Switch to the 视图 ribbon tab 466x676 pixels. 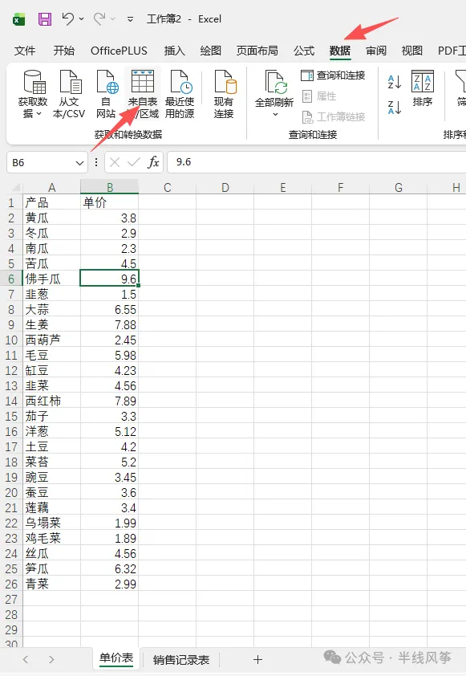[x=411, y=51]
